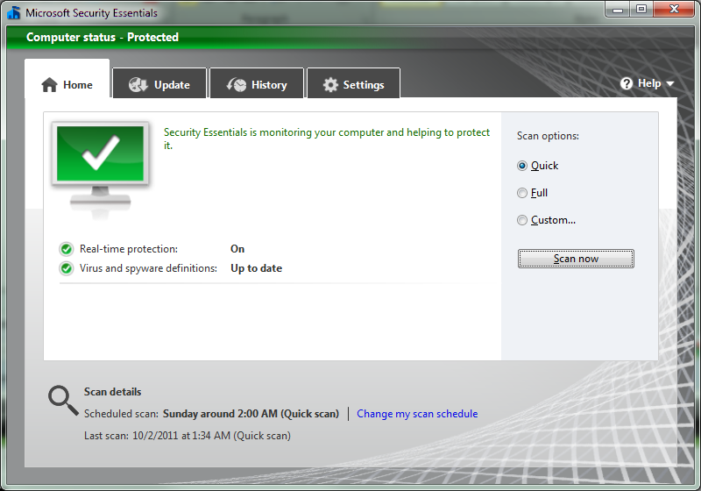Select the Full scan option
The width and height of the screenshot is (701, 491).
(533, 193)
